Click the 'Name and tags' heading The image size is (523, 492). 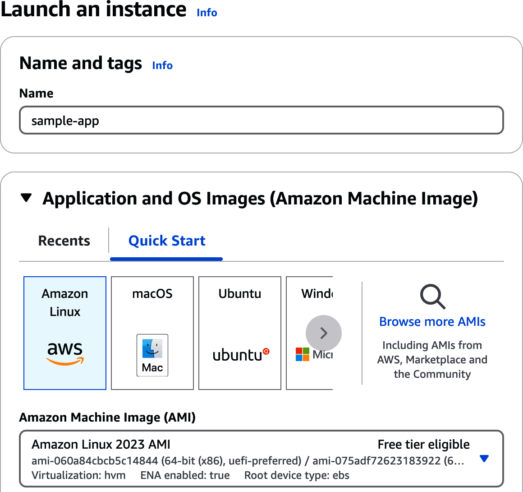[x=81, y=63]
